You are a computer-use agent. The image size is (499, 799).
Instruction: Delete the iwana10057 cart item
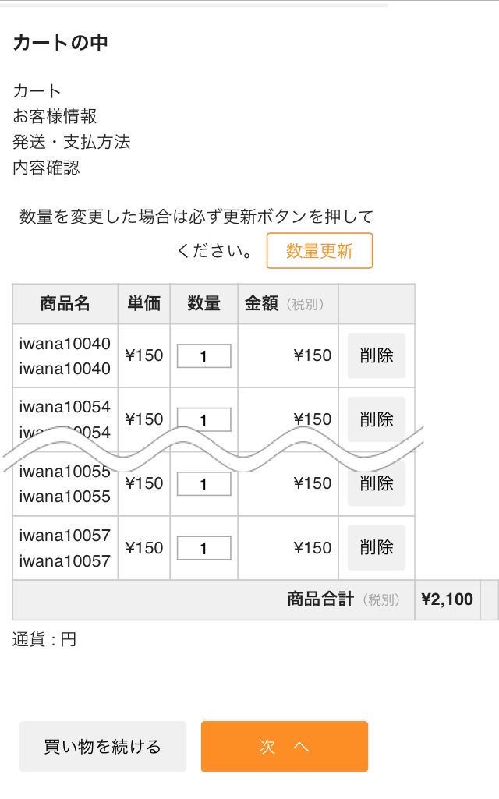[376, 547]
